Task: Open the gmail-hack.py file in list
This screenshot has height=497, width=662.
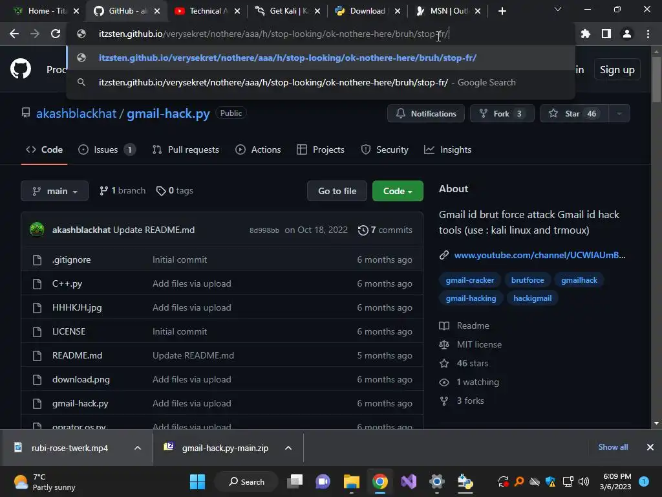Action: [x=80, y=404]
